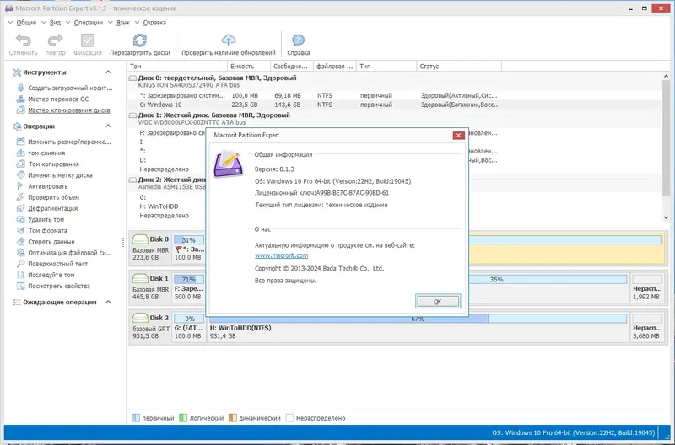The height and width of the screenshot is (445, 675).
Task: Click the volume list scroll-up arrow
Action: pos(666,76)
